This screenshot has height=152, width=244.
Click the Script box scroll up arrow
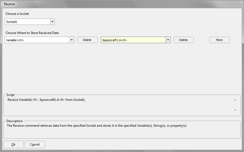[x=235, y=100]
